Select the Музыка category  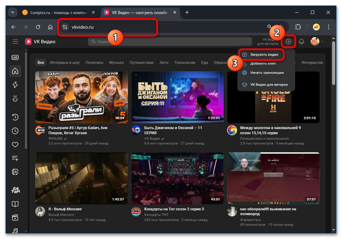[x=116, y=62]
